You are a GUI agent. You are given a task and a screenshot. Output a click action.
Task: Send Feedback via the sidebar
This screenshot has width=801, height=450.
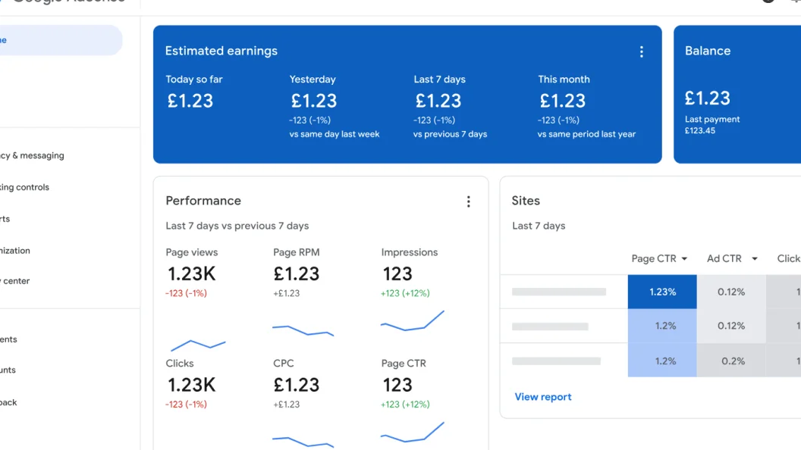pos(8,402)
